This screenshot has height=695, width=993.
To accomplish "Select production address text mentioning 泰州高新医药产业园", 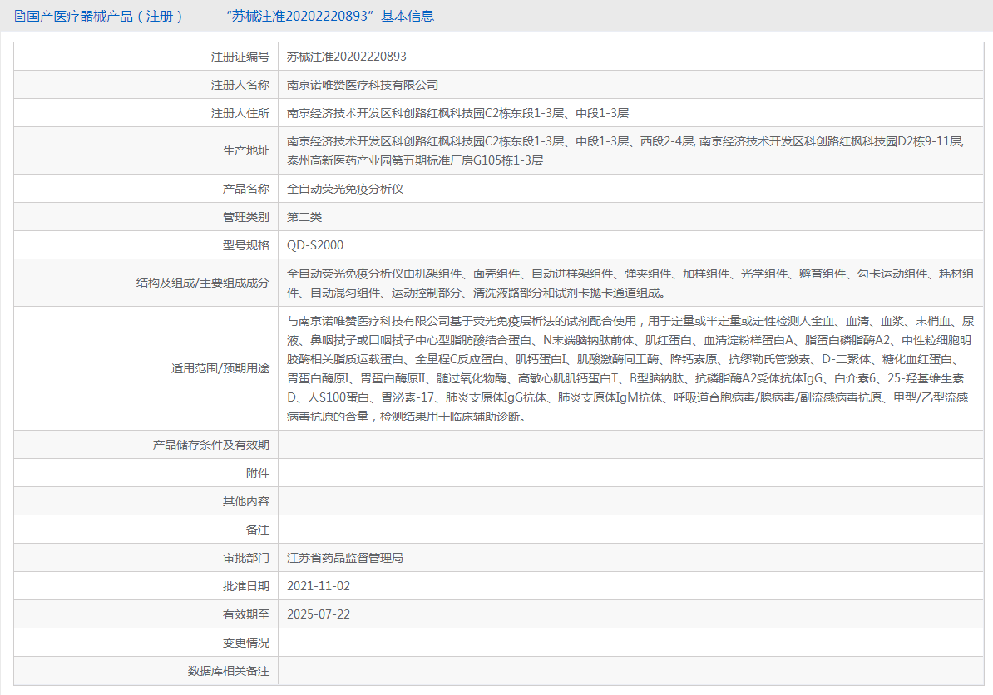I will pyautogui.click(x=625, y=150).
